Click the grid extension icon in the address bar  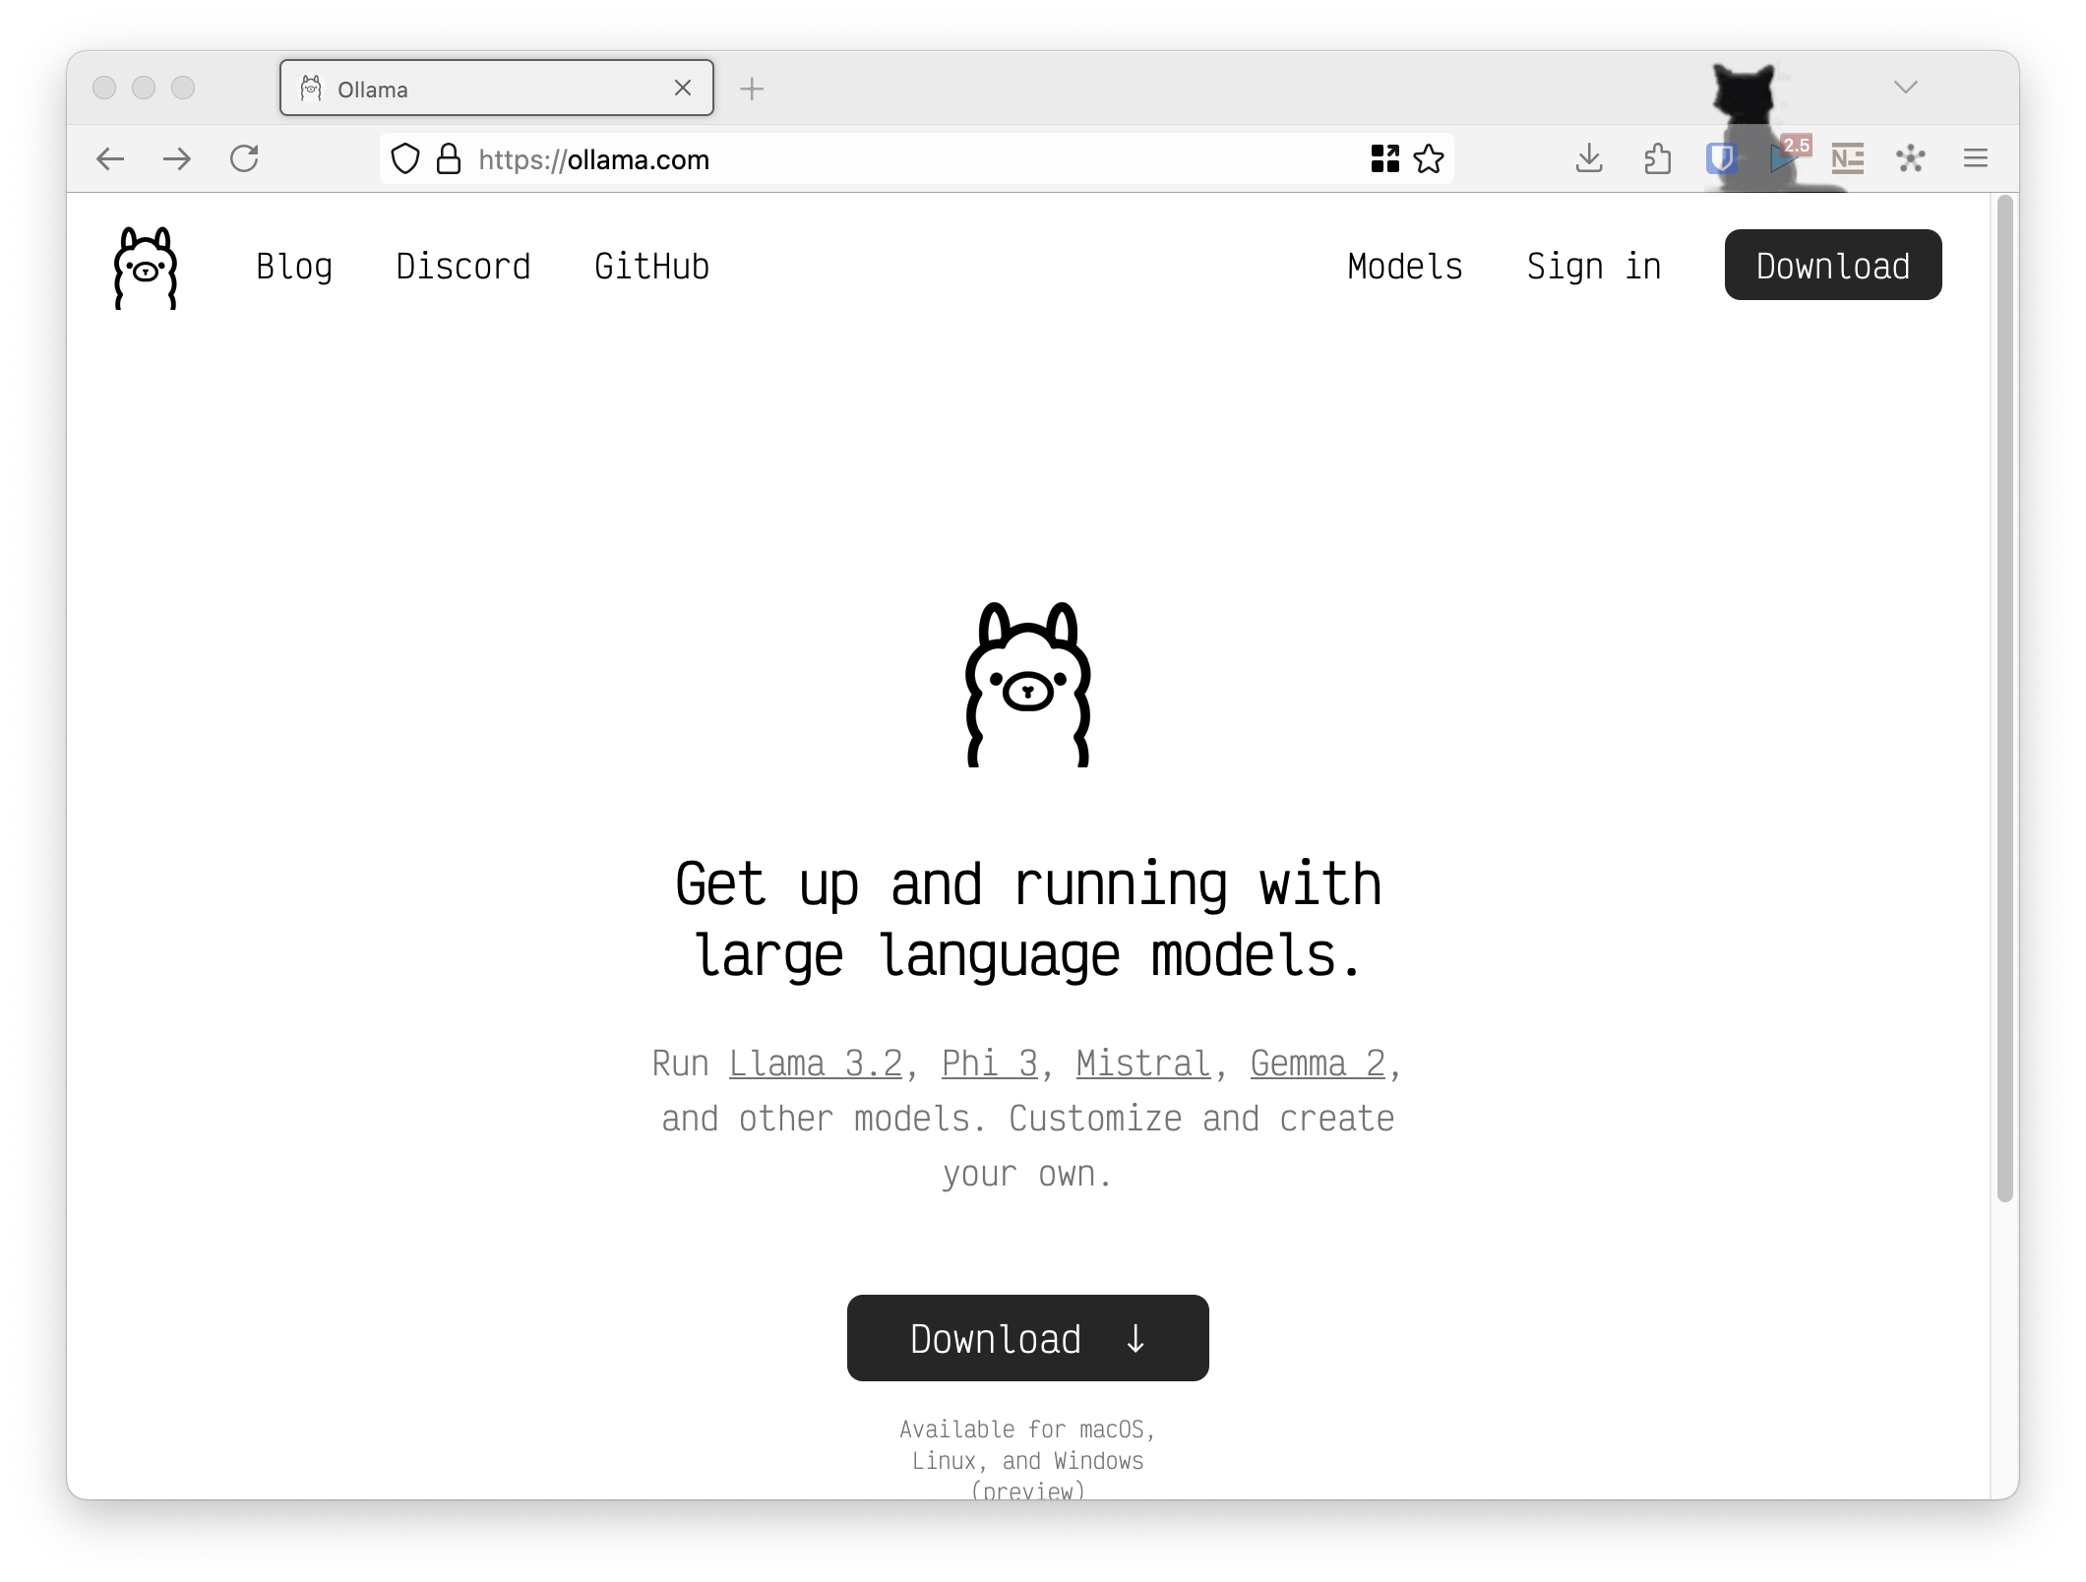1384,158
